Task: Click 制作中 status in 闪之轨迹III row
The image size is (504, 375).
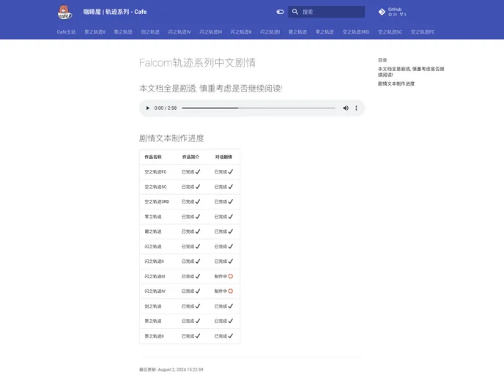Action: 223,276
